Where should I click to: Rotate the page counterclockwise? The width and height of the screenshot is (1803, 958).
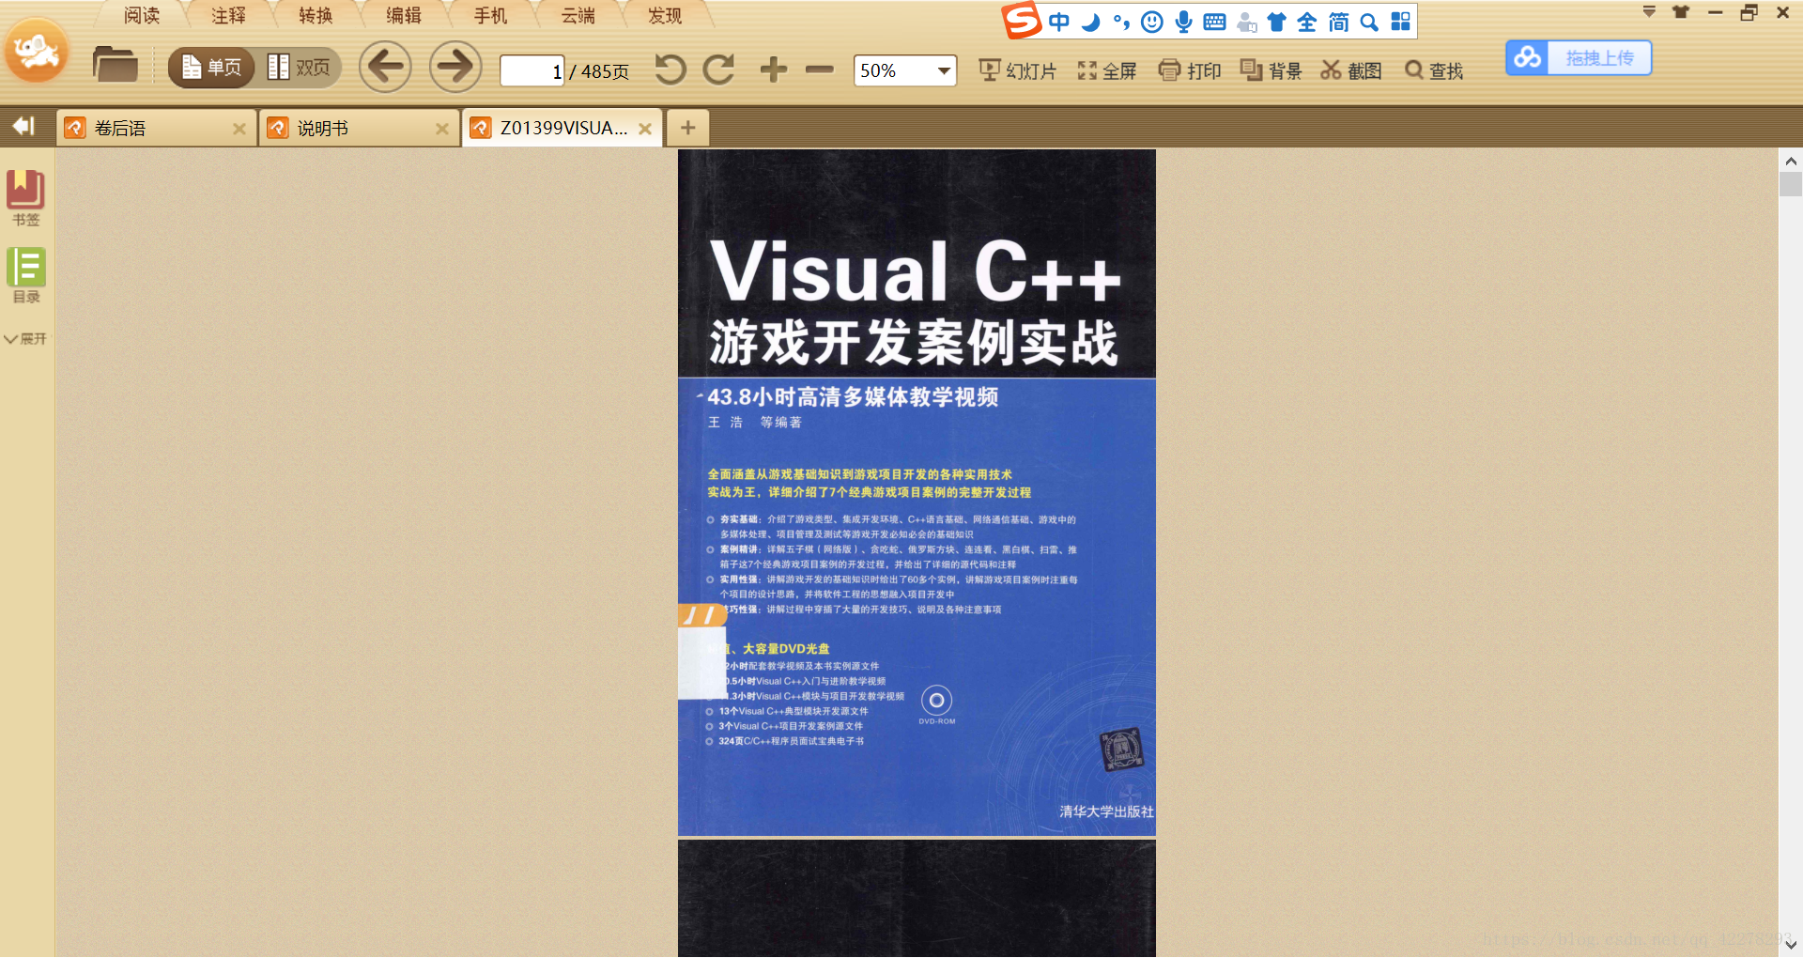coord(670,70)
